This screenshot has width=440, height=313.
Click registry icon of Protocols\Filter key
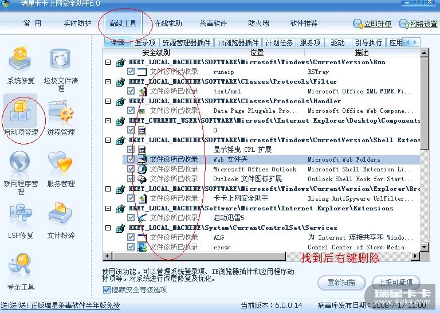coord(121,82)
